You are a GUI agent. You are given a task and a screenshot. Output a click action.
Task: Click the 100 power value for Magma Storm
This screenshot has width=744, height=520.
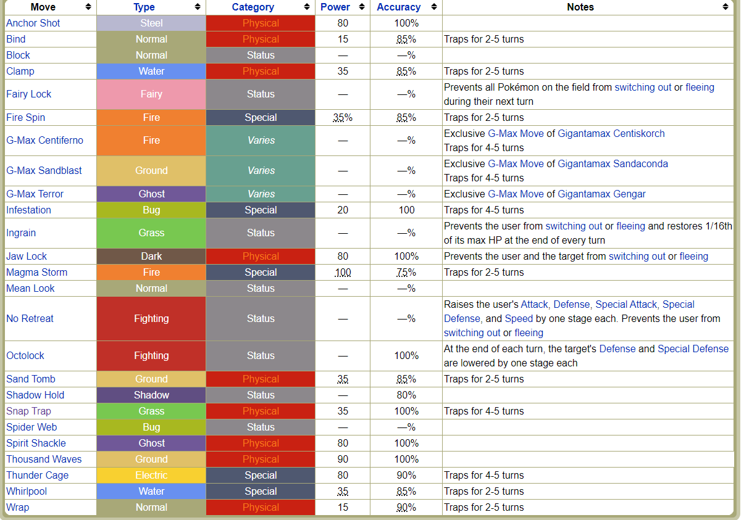click(343, 272)
